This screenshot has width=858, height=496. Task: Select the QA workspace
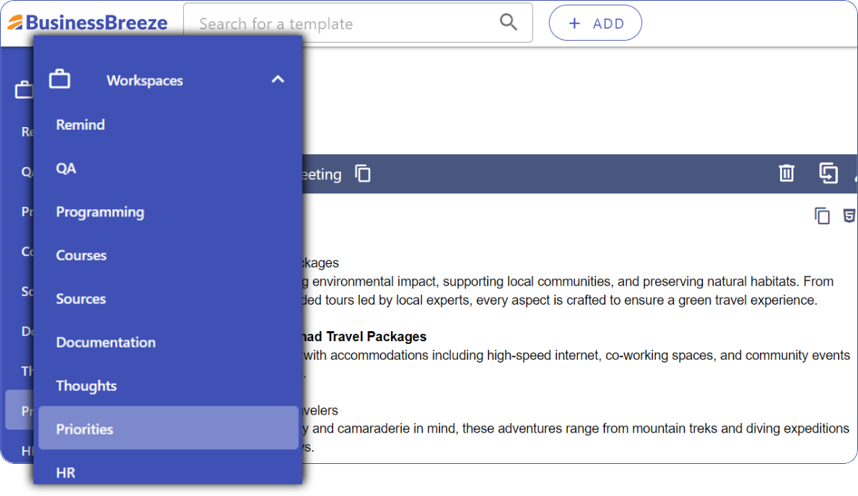tap(66, 168)
